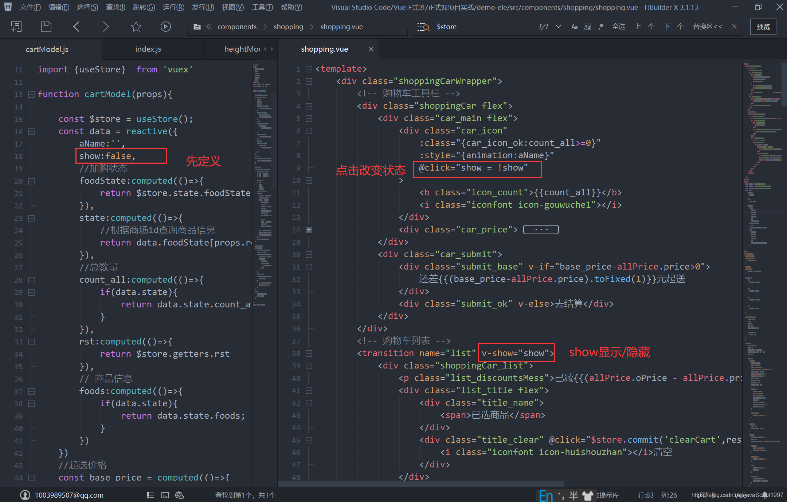Expand folded car_price div ellipsis
787x502 pixels.
[541, 230]
